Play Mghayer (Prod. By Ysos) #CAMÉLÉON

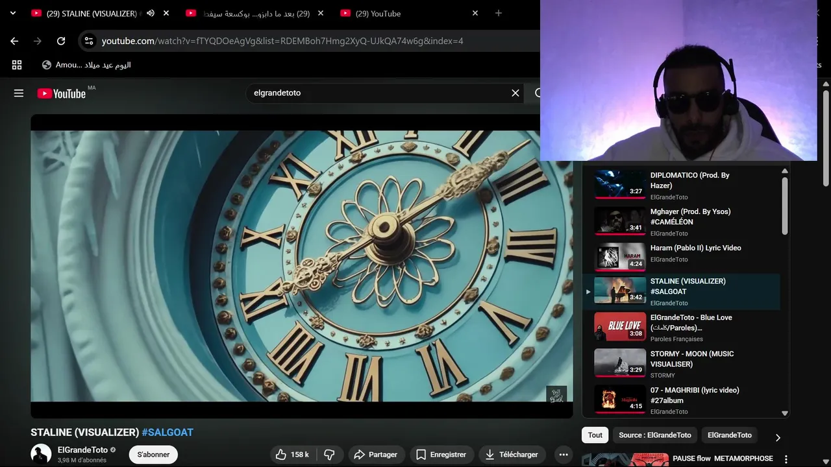tap(681, 222)
